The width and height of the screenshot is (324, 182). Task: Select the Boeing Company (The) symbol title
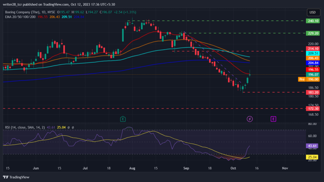coord(22,12)
